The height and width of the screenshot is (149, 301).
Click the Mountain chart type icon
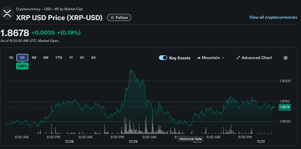coord(199,58)
